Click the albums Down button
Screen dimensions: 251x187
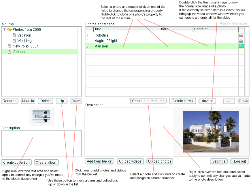pyautogui.click(x=76, y=101)
